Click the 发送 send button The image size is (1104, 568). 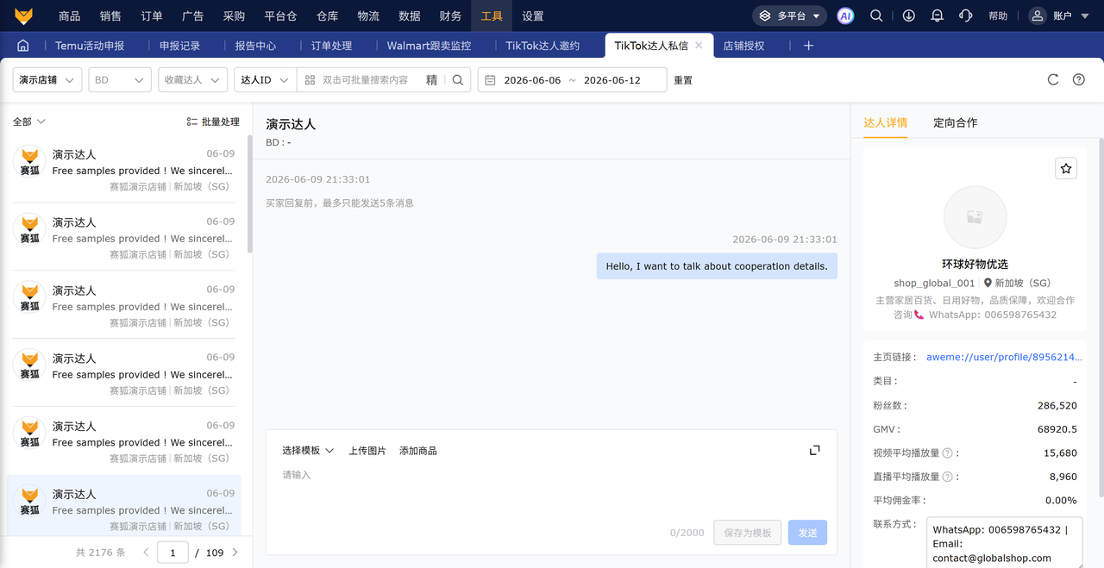click(x=807, y=533)
